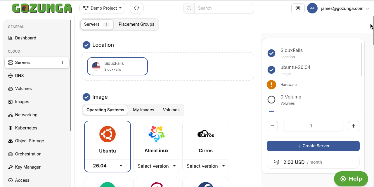Click the Kubernetes wheel icon

tap(11, 128)
